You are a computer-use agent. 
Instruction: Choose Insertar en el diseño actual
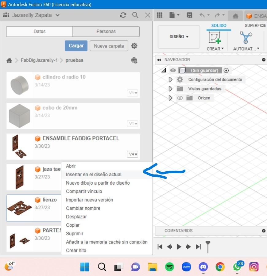pyautogui.click(x=107, y=174)
